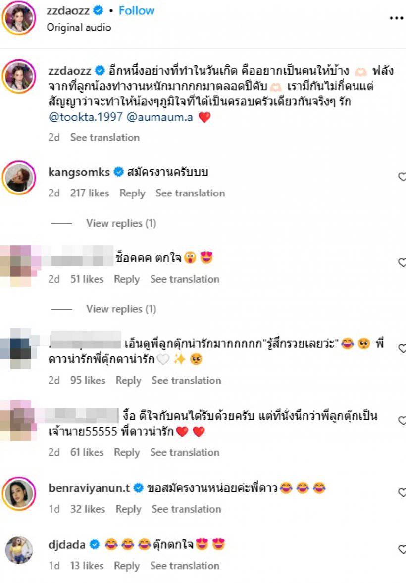Expand View replies under kangsomks comment
Image resolution: width=406 pixels, height=583 pixels.
(121, 223)
